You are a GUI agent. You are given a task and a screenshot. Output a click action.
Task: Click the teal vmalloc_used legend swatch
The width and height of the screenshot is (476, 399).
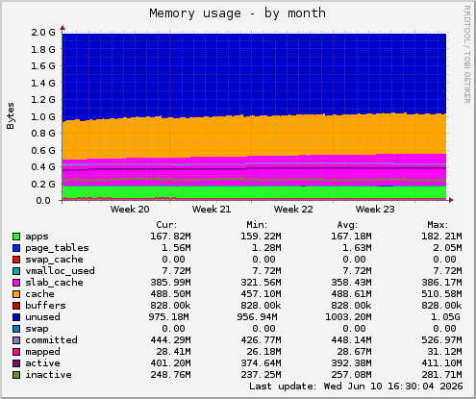click(x=16, y=271)
